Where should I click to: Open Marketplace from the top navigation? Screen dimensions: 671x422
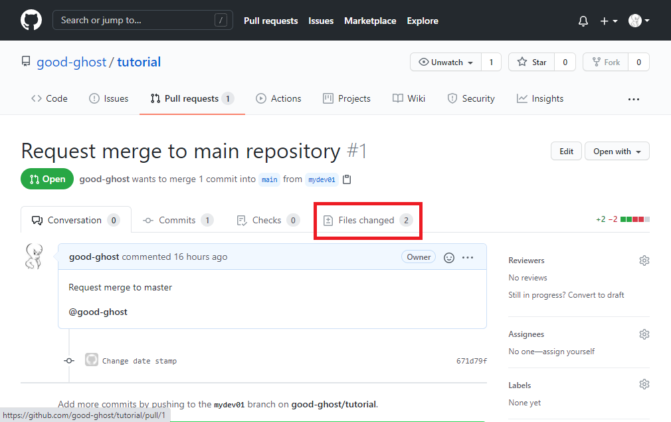pos(370,21)
